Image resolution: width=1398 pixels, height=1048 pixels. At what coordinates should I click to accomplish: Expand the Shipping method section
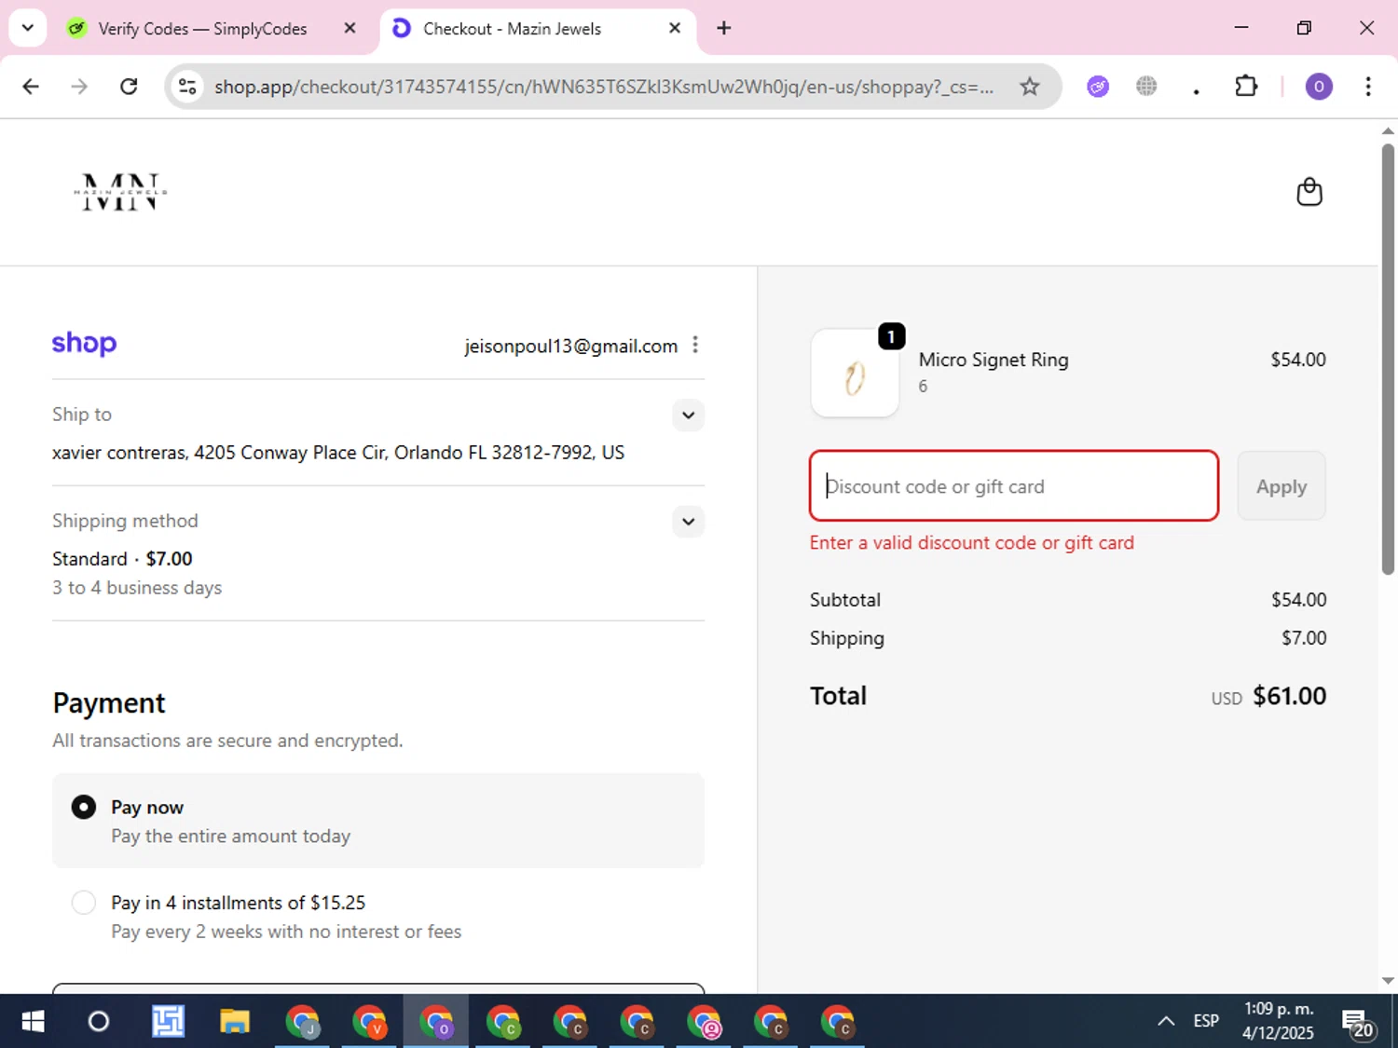[x=688, y=522]
